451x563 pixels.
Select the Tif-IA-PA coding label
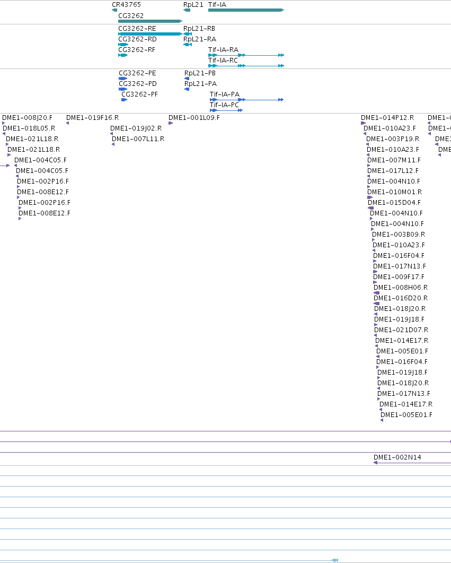pos(224,94)
